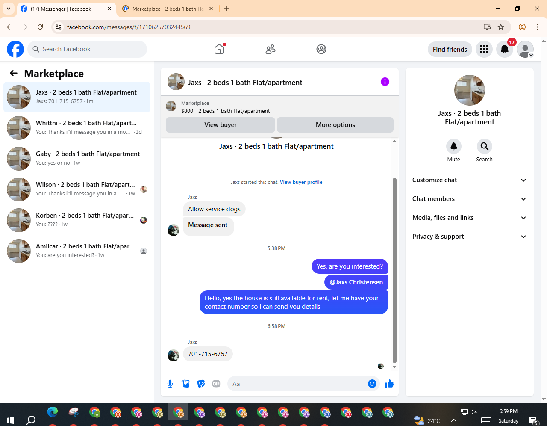Open the Gaby apartment conversation
This screenshot has width=547, height=426.
click(77, 159)
